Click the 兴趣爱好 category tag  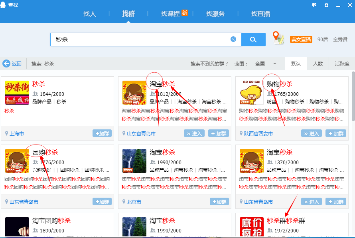tap(42, 170)
